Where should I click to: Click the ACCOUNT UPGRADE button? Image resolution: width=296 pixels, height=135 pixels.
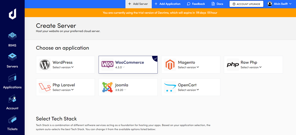tap(246, 4)
